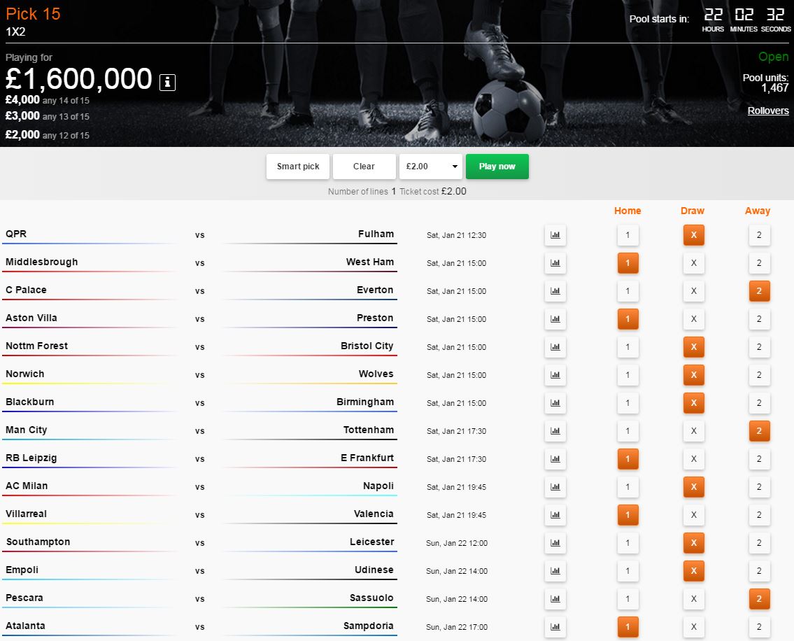Screen dimensions: 794x641
Task: Select home win for QPR vs Fulham
Action: pos(628,235)
